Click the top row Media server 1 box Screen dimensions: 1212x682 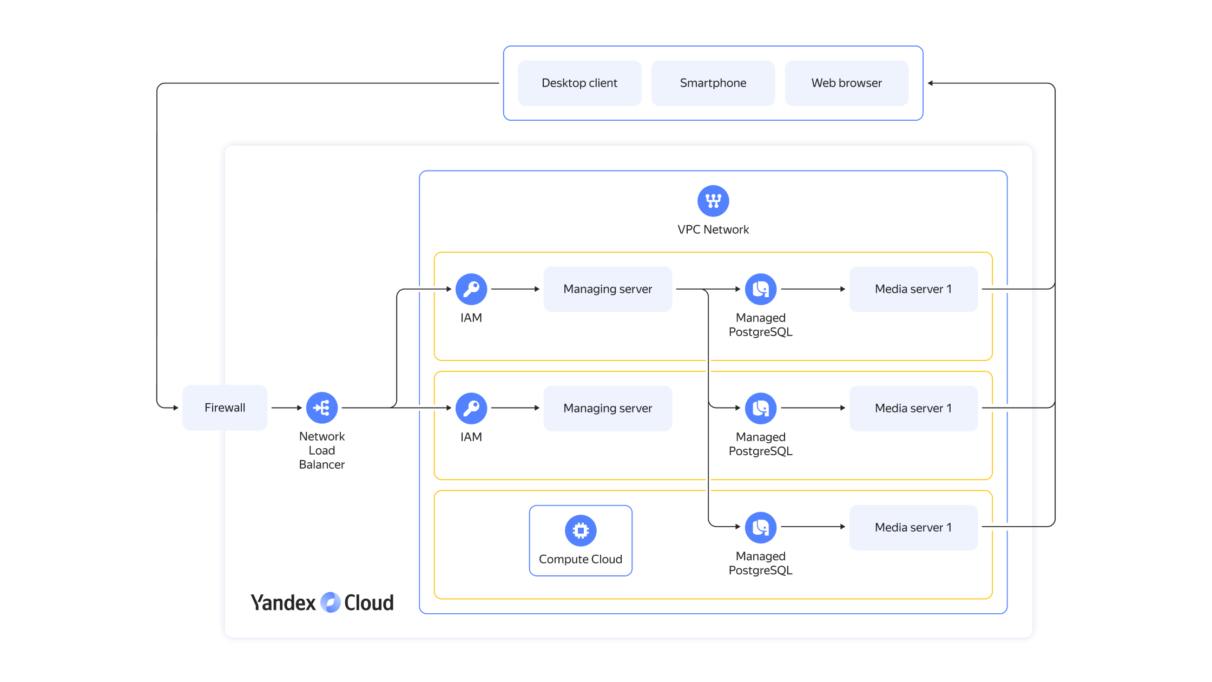(913, 289)
